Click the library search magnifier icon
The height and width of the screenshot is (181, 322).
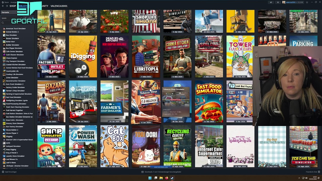3,23
